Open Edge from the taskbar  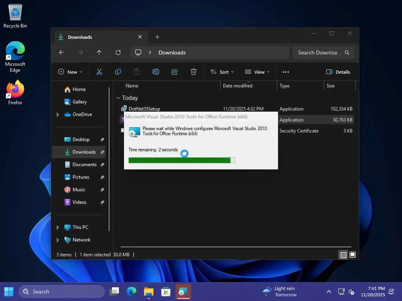coord(132,292)
